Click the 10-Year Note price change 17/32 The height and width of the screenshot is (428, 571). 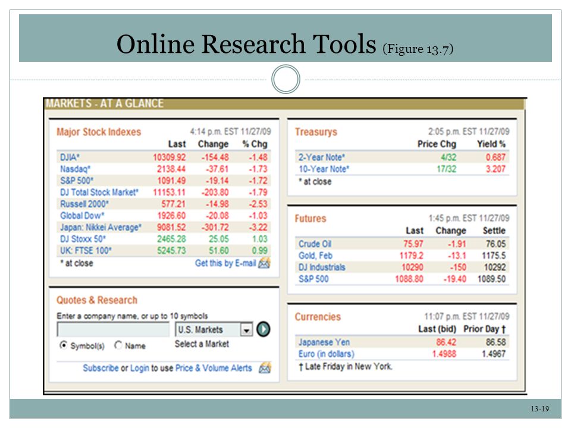point(447,169)
